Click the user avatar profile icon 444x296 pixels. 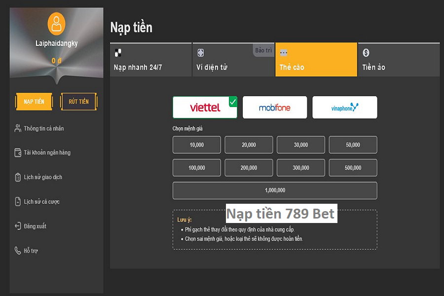coord(56,24)
